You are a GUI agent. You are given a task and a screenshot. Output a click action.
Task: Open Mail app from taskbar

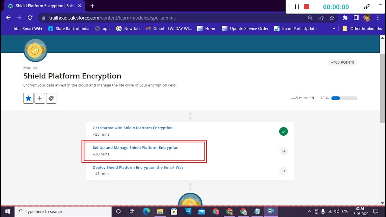click(x=202, y=211)
